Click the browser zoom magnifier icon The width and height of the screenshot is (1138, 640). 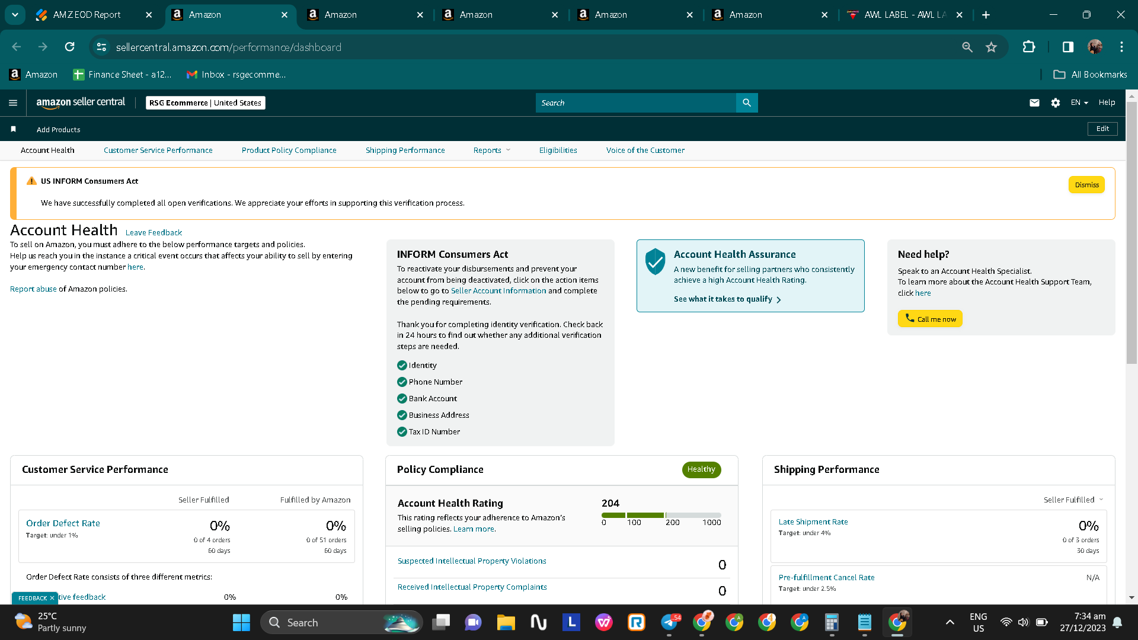[967, 47]
